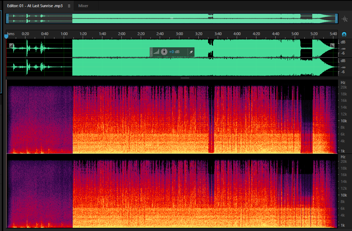Select the Editor: 01 - At Last Sunrise tab
Screen dimensions: 352x231
pos(35,6)
